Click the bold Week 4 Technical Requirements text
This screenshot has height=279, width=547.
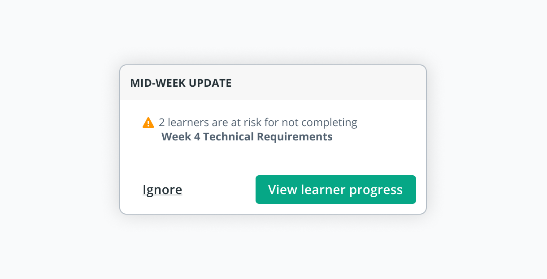pos(247,136)
